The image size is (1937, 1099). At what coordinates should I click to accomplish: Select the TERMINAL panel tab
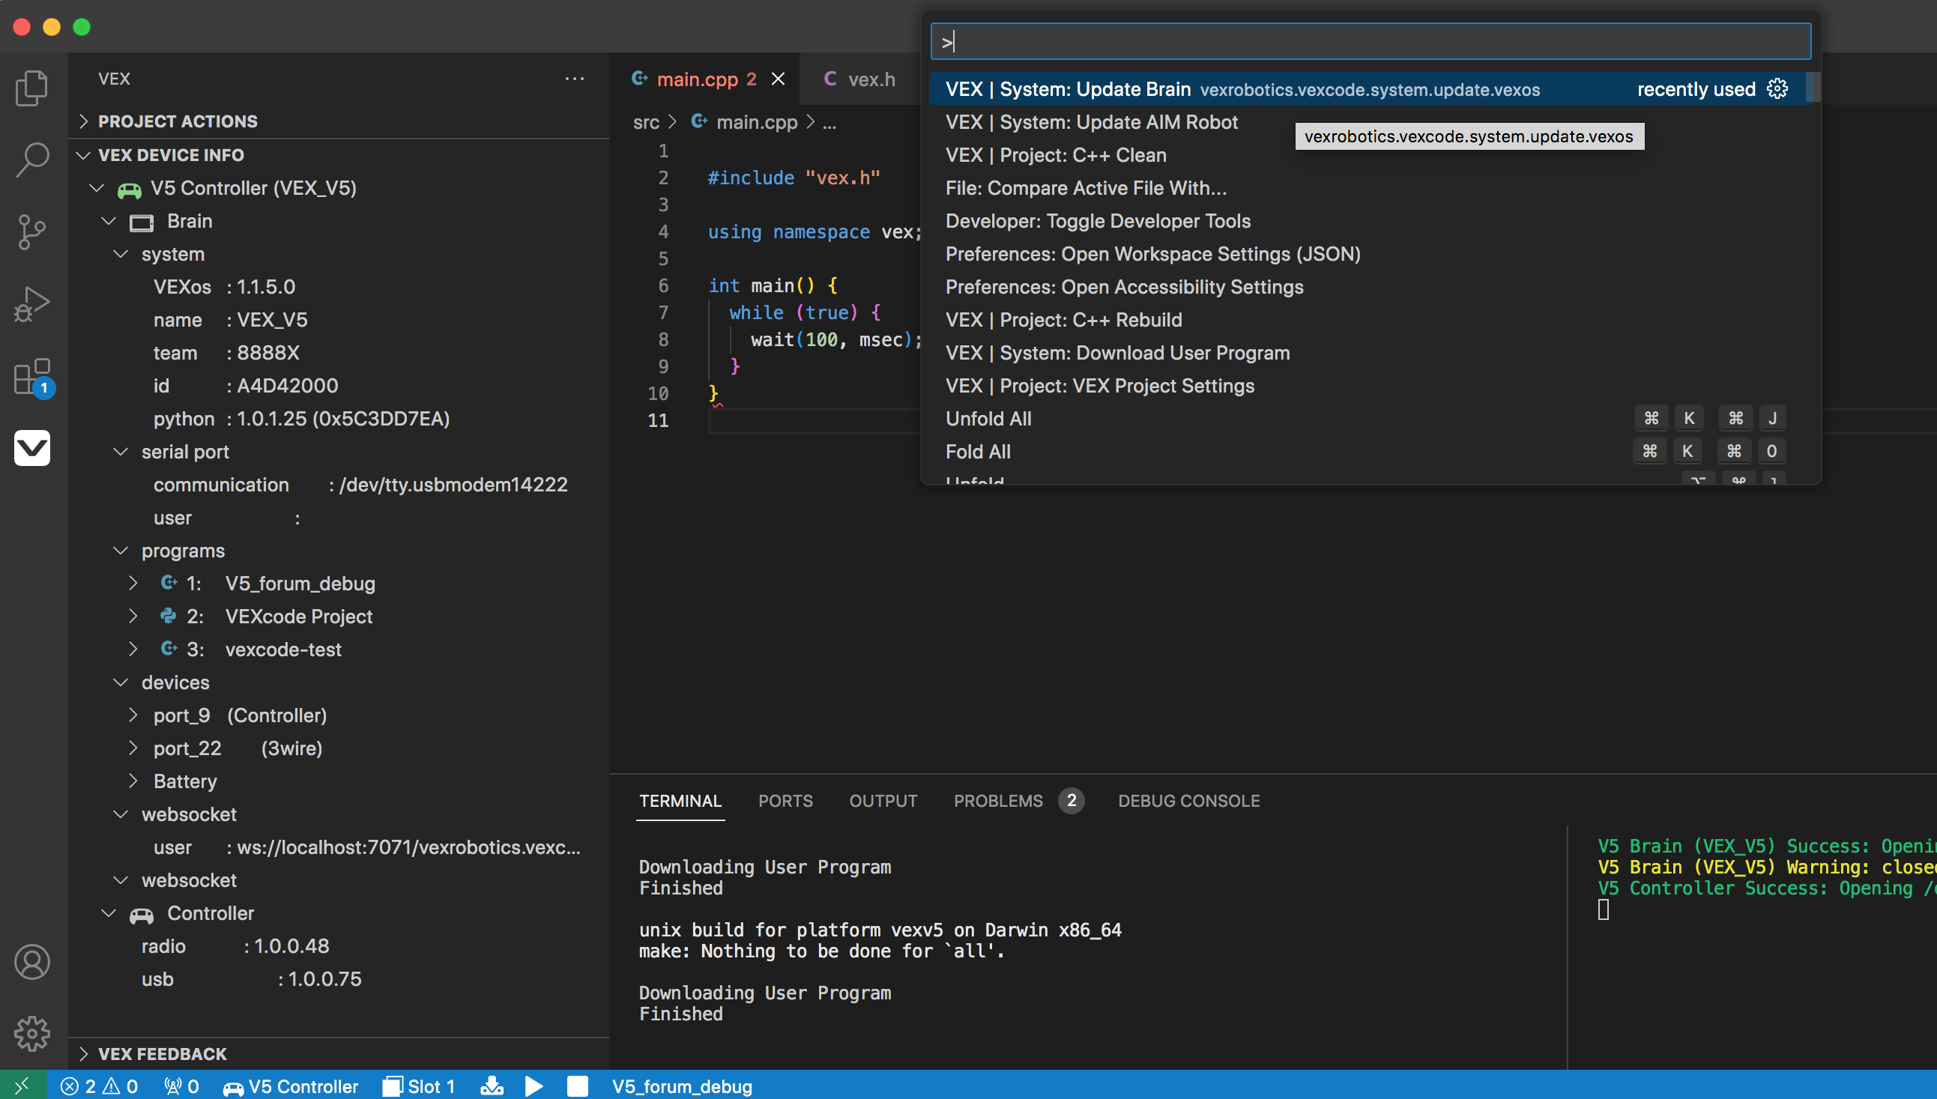coord(680,801)
